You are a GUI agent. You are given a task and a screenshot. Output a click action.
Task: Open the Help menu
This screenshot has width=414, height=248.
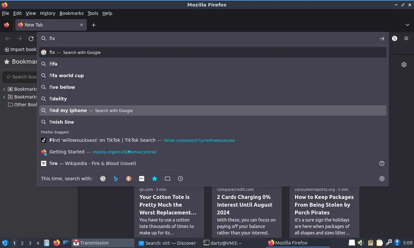click(x=107, y=13)
